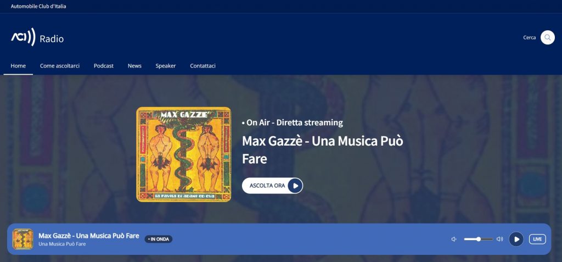Click the Cerca label
Screen dimensions: 562x262
pos(530,37)
